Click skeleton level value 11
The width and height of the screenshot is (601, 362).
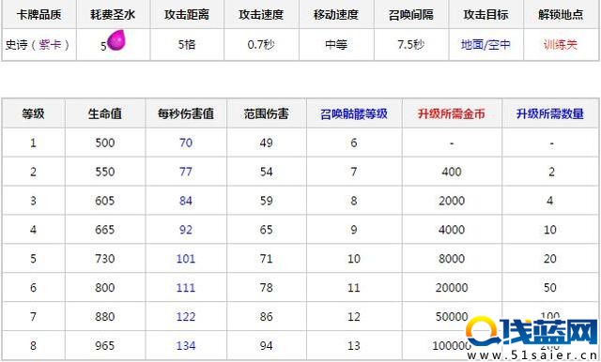click(x=354, y=287)
